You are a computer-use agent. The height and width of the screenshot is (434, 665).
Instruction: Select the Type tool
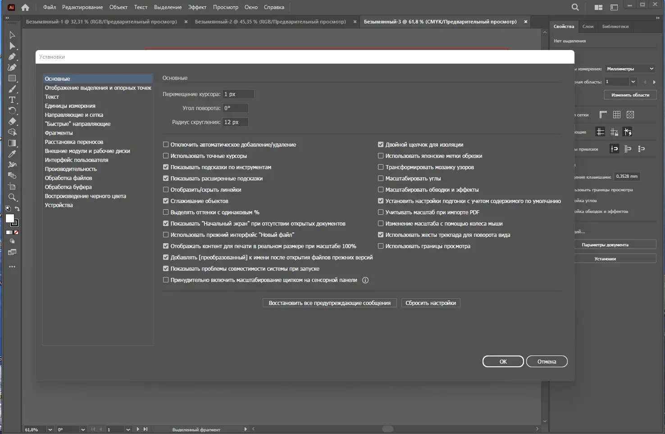(12, 100)
